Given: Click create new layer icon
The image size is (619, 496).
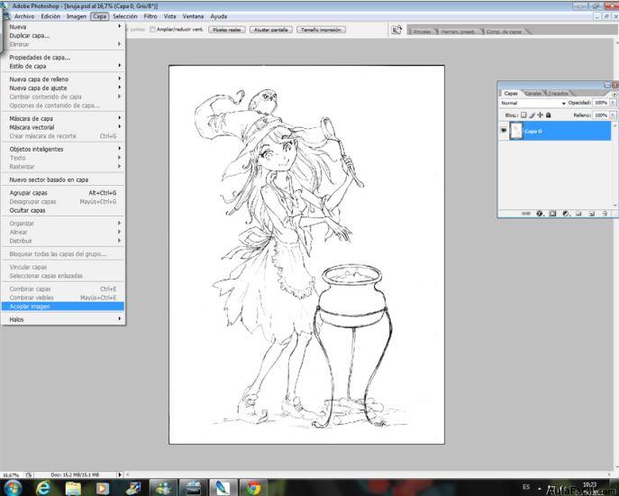Looking at the screenshot, I should click(x=592, y=214).
